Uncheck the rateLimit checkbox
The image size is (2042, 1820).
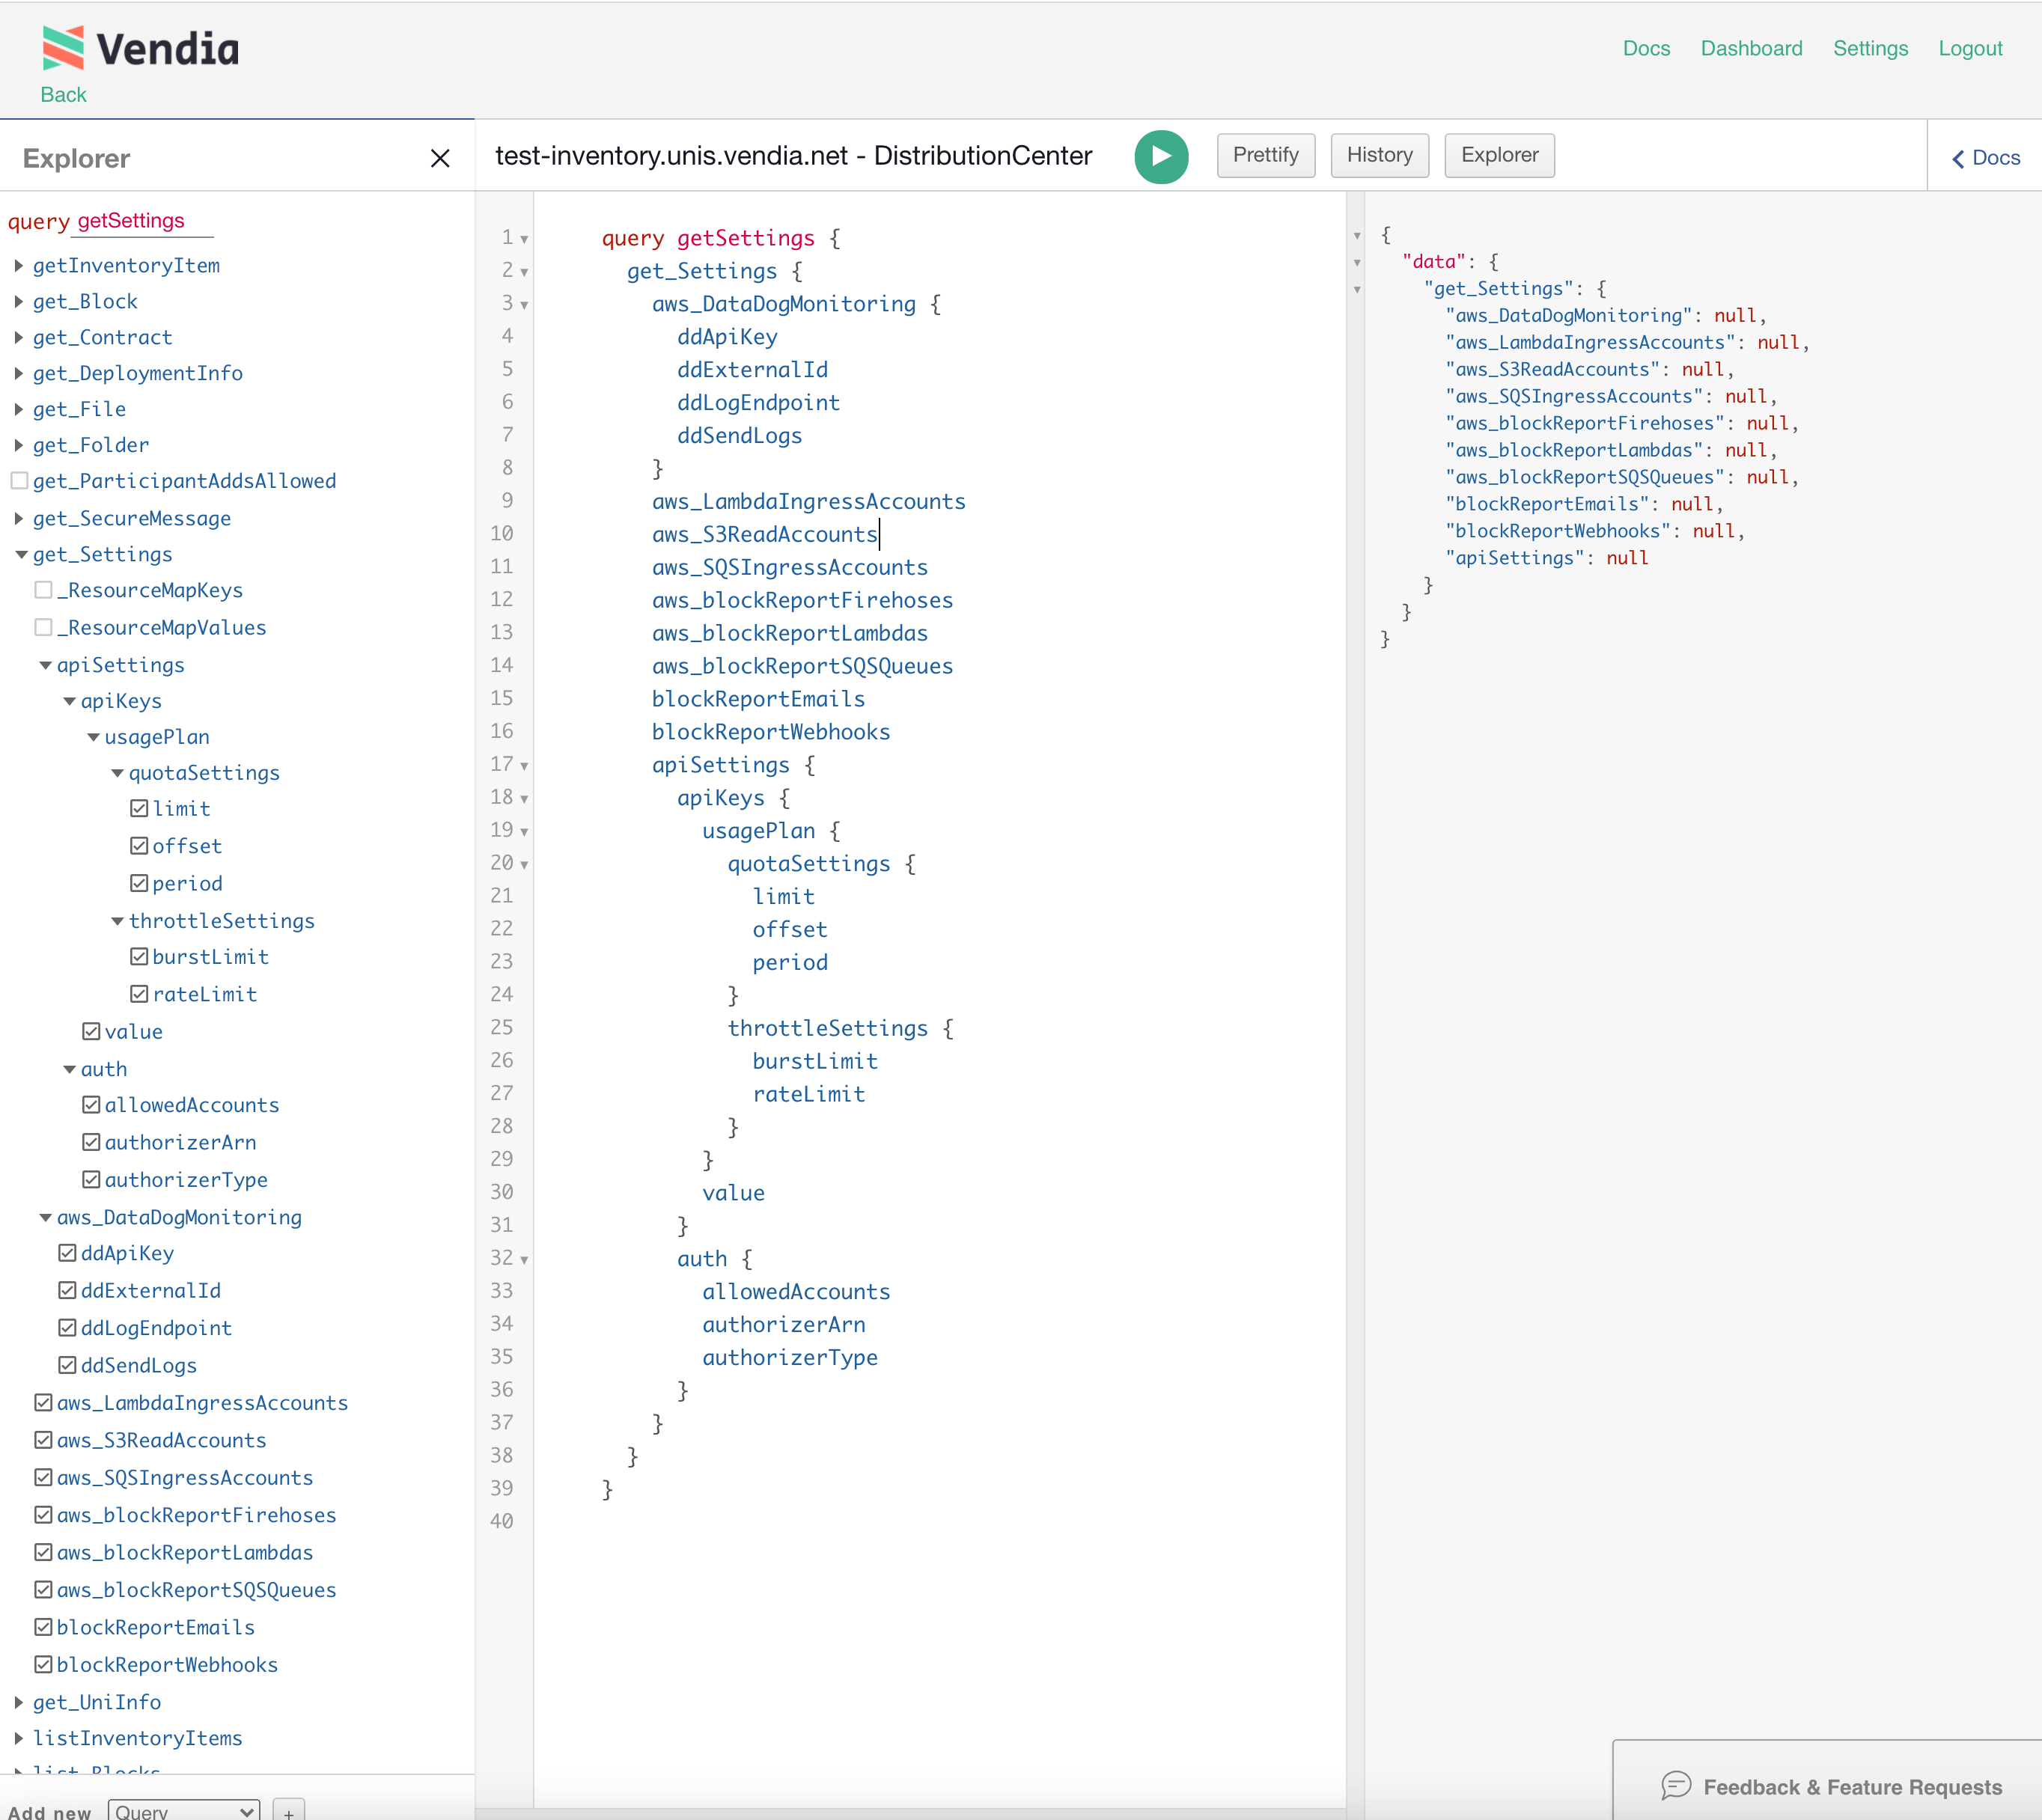[139, 994]
